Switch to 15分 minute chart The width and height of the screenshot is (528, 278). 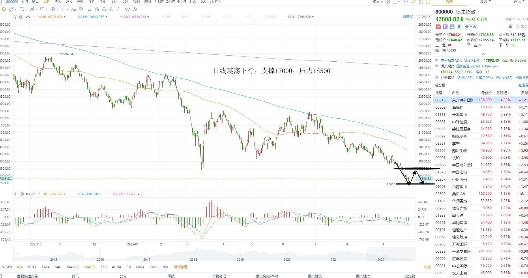point(136,1)
